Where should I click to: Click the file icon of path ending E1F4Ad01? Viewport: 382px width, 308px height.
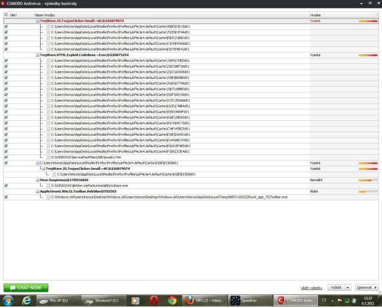48,32
